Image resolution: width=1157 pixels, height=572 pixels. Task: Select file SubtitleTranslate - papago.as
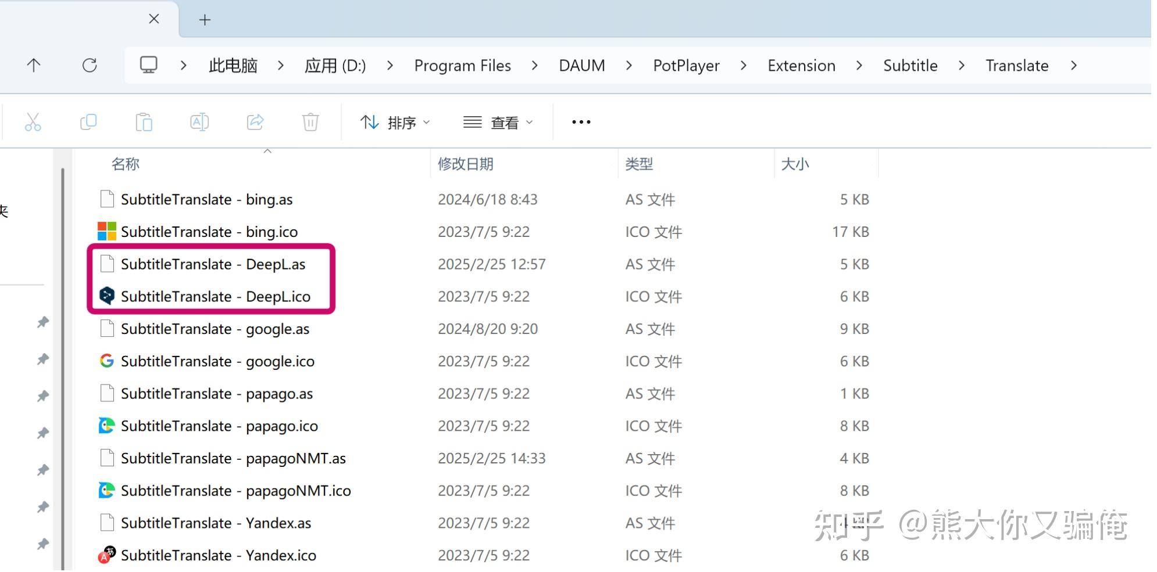[x=217, y=394]
